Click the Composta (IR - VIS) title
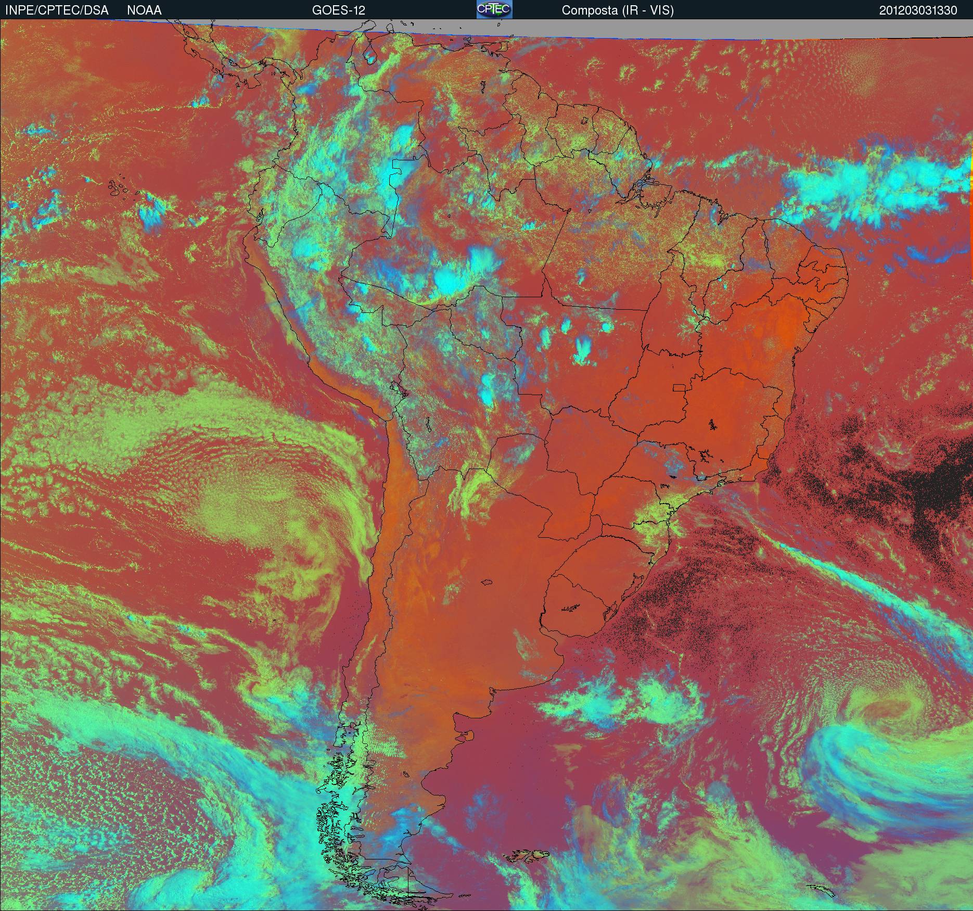The width and height of the screenshot is (973, 911). pyautogui.click(x=618, y=10)
